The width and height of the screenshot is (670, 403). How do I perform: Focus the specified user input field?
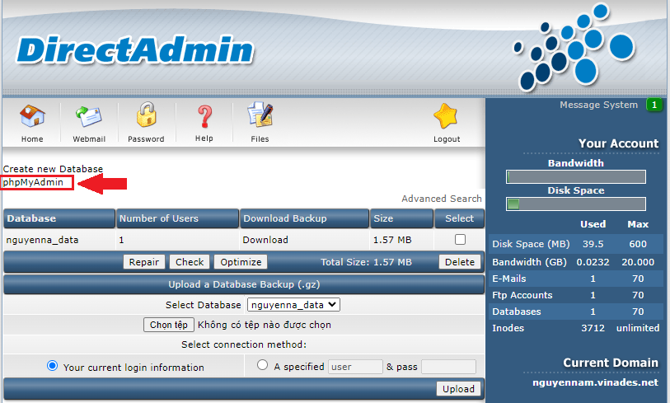tap(355, 367)
